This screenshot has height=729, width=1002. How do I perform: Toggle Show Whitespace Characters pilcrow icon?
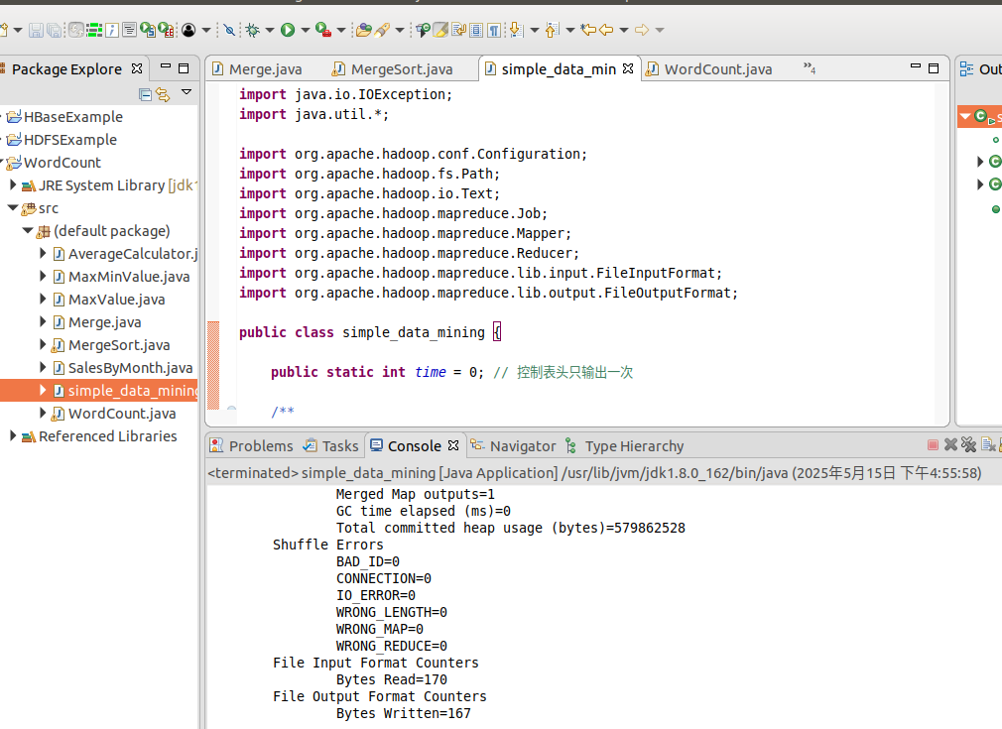coord(493,31)
